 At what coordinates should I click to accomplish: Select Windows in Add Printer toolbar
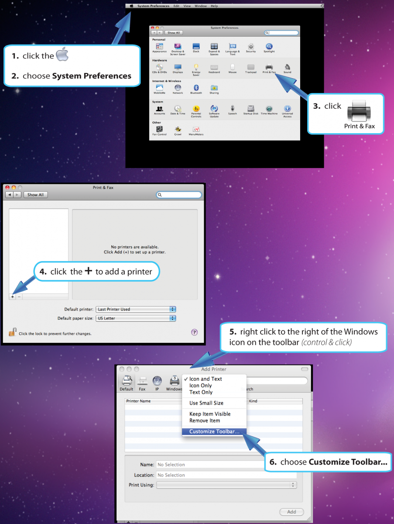coord(174,383)
